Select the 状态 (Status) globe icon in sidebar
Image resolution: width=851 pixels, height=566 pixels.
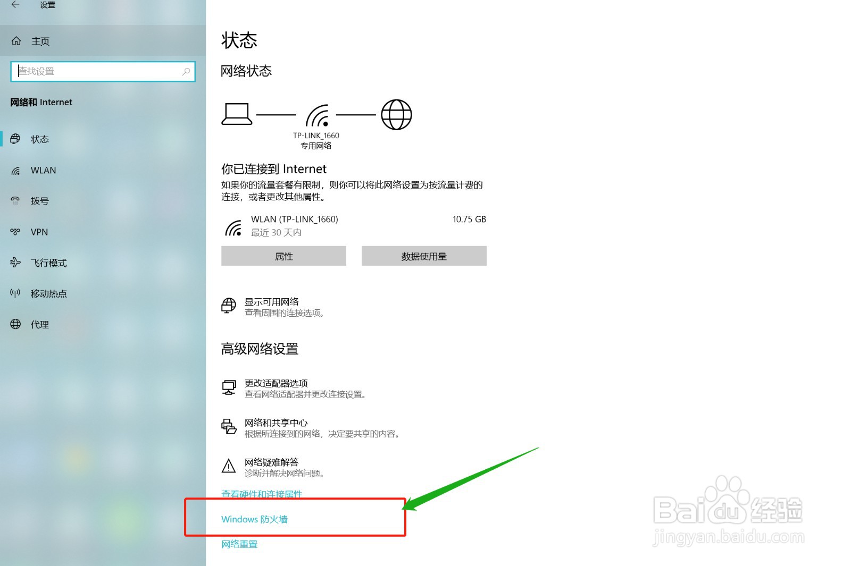[x=15, y=139]
